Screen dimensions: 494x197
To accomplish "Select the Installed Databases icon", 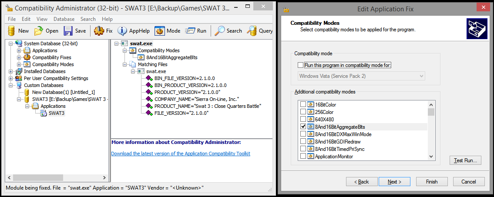I will pos(19,71).
